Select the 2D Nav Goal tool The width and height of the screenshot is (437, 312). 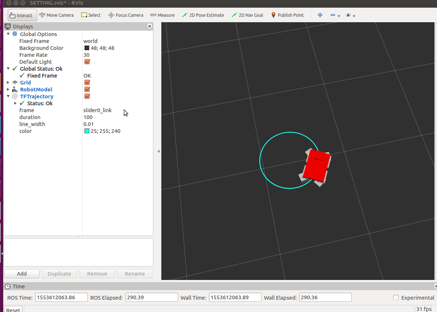tap(248, 15)
